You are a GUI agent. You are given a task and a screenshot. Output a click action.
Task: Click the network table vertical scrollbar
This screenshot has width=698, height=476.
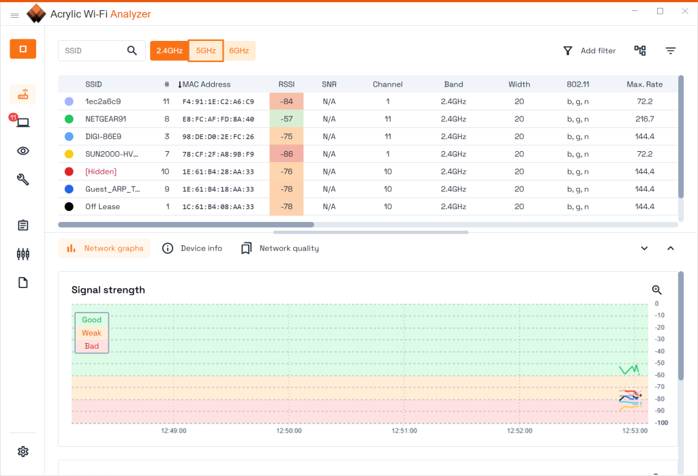(x=681, y=137)
